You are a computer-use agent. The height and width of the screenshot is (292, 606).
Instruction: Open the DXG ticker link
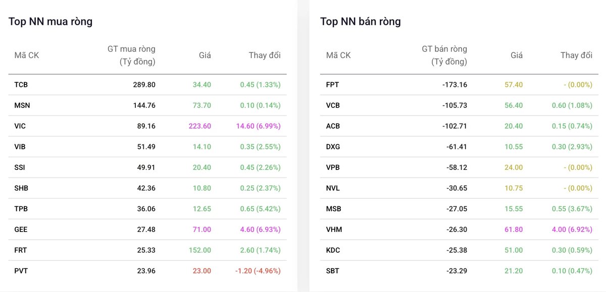(333, 147)
